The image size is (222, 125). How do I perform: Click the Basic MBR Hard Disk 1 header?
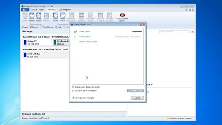46,50
